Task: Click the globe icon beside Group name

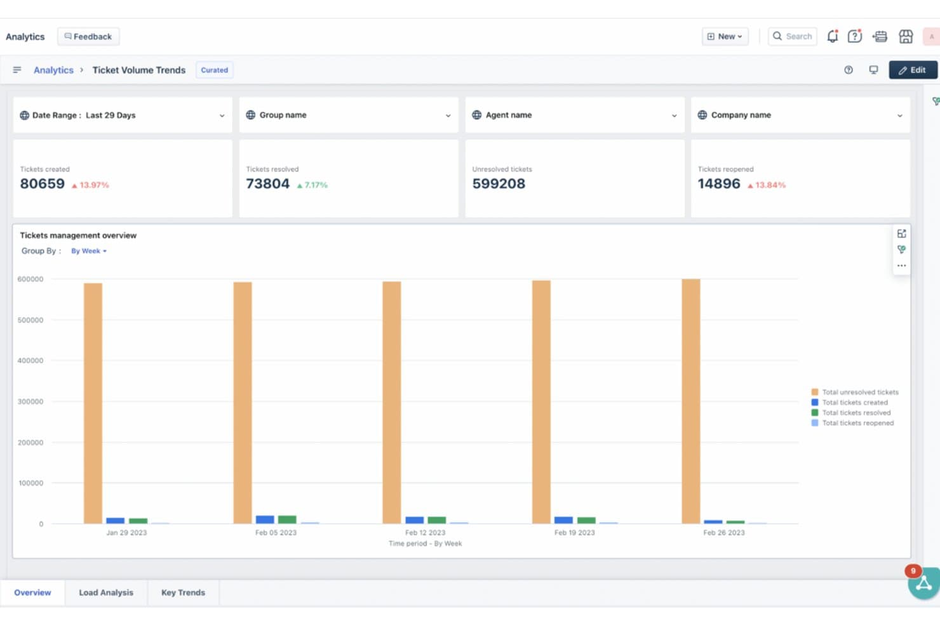Action: pyautogui.click(x=250, y=115)
